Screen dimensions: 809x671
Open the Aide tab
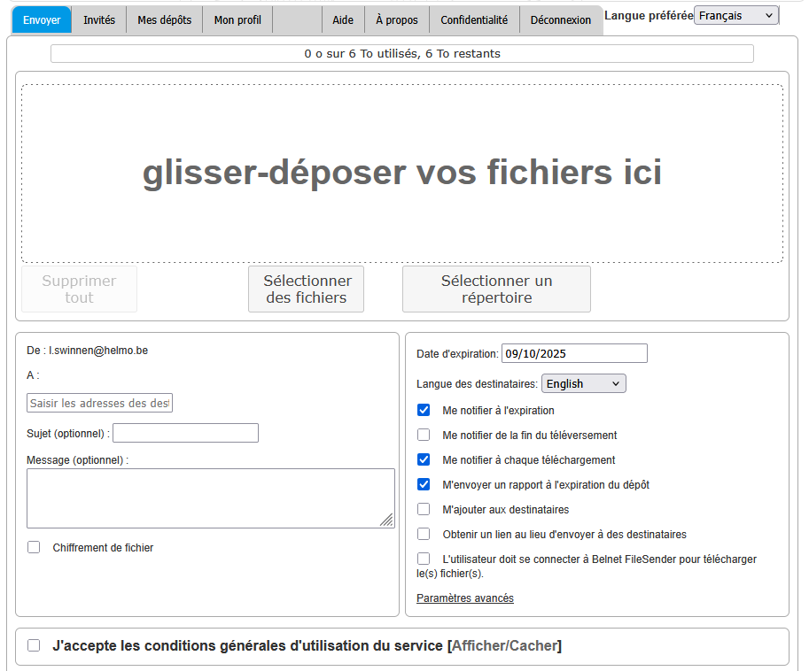tap(343, 19)
